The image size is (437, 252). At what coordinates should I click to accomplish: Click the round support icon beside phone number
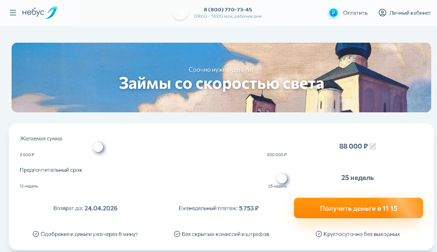click(180, 13)
